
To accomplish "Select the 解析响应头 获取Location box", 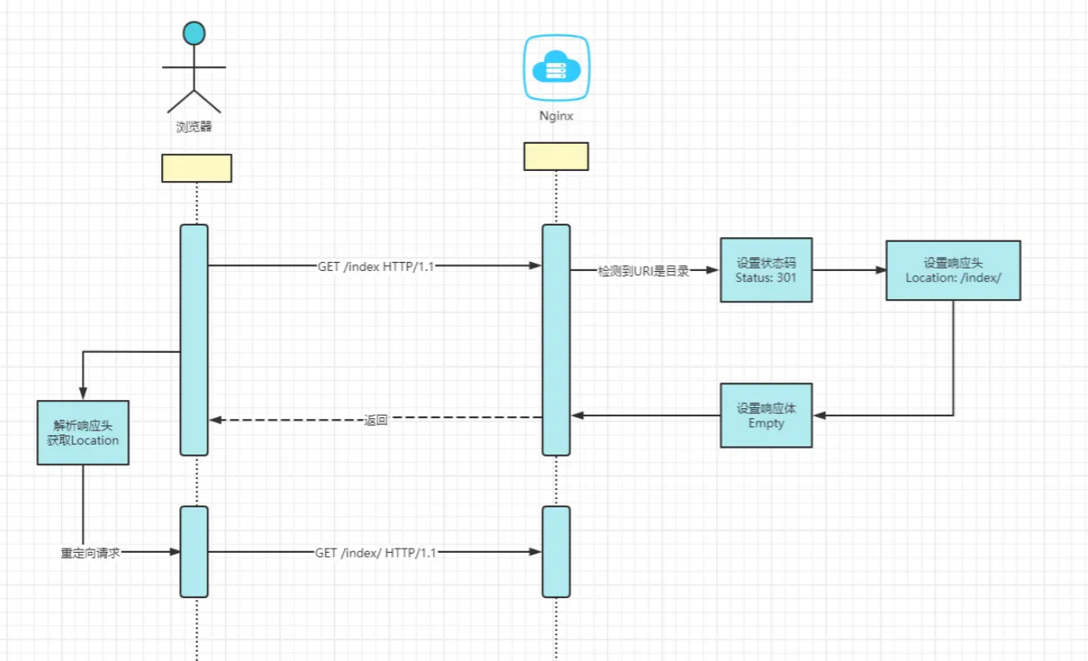I will pyautogui.click(x=83, y=433).
